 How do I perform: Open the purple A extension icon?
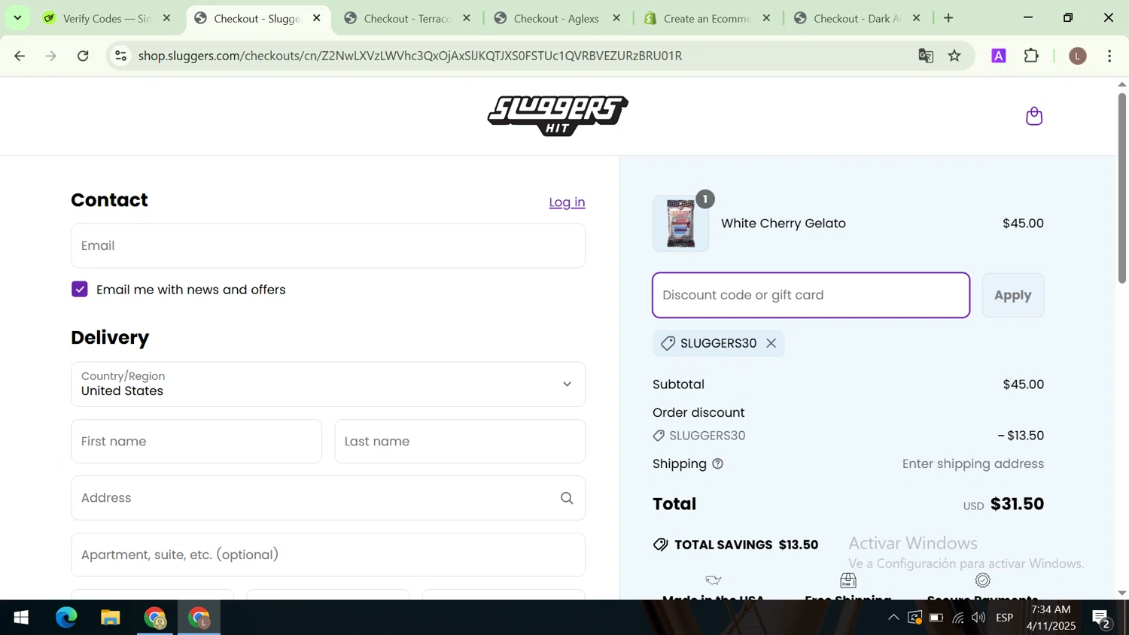coord(999,56)
